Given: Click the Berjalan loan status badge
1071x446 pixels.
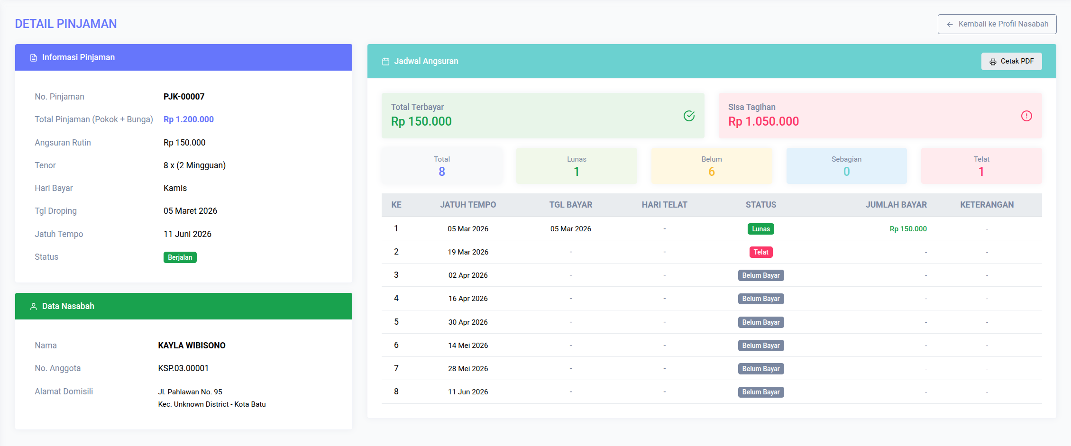Looking at the screenshot, I should coord(180,257).
